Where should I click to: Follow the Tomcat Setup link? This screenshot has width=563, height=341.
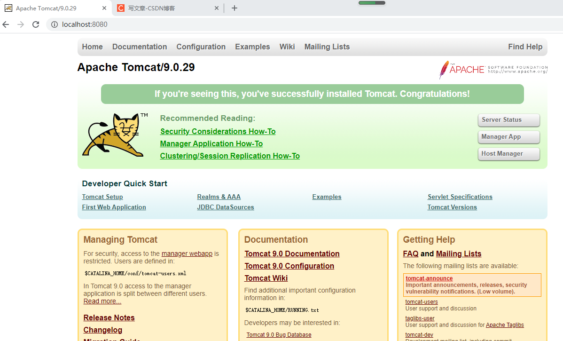click(x=102, y=197)
